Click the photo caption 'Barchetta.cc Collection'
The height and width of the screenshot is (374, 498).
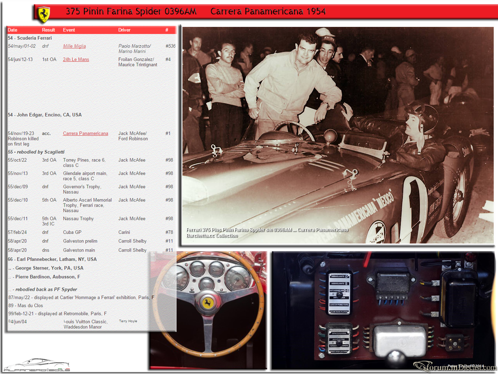tap(212, 236)
